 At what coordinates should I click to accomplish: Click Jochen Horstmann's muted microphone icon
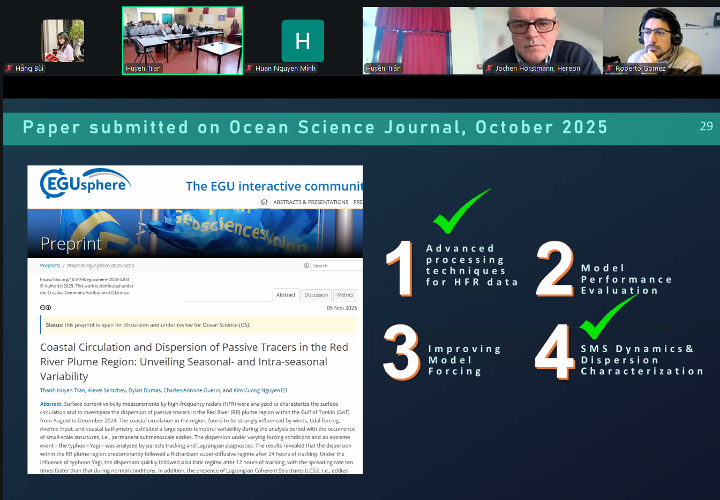coord(489,69)
